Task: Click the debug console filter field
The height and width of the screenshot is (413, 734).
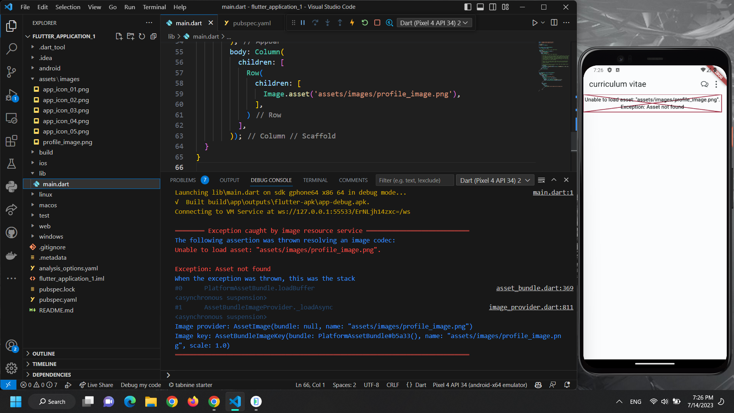Action: (415, 180)
